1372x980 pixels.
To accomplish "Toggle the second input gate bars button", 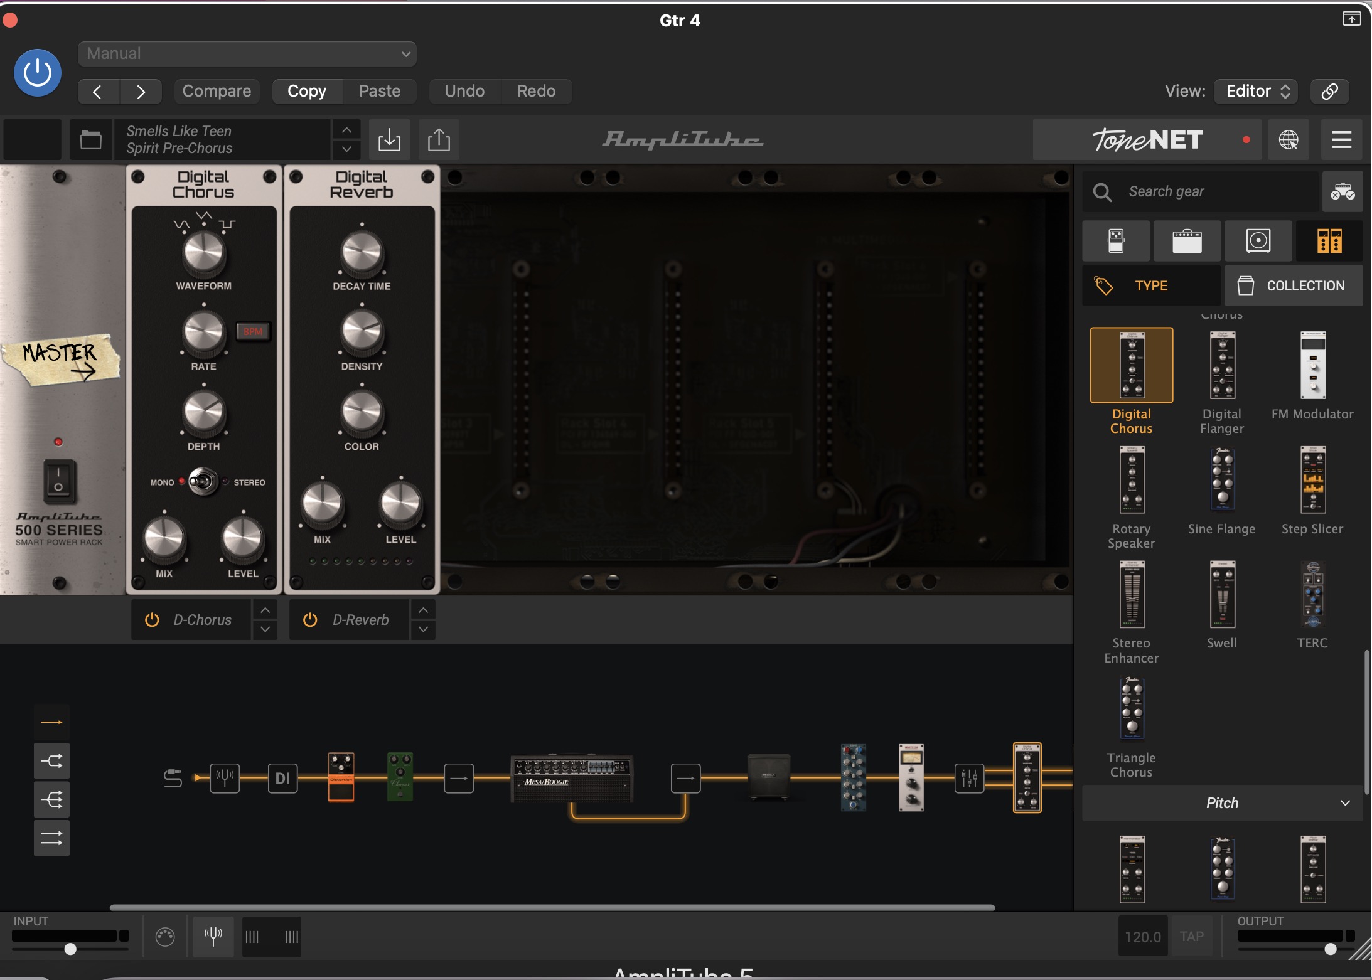I will pyautogui.click(x=291, y=937).
